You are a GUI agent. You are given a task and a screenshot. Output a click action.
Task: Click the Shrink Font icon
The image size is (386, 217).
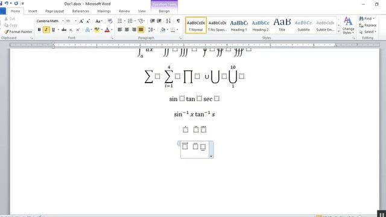[x=88, y=21]
